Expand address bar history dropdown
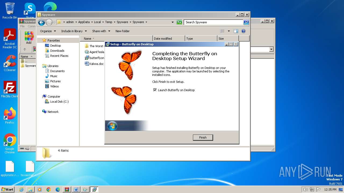The width and height of the screenshot is (344, 193). (173, 22)
